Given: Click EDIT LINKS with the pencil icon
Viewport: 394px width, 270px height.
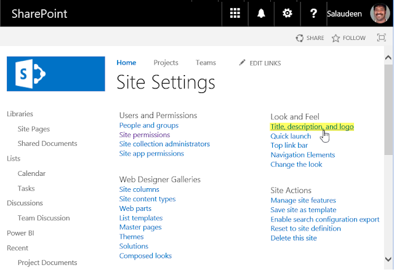Looking at the screenshot, I should tap(260, 63).
